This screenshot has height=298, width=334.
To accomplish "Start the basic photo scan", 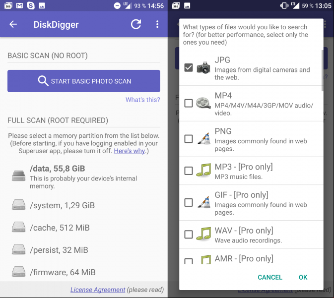I will click(84, 81).
